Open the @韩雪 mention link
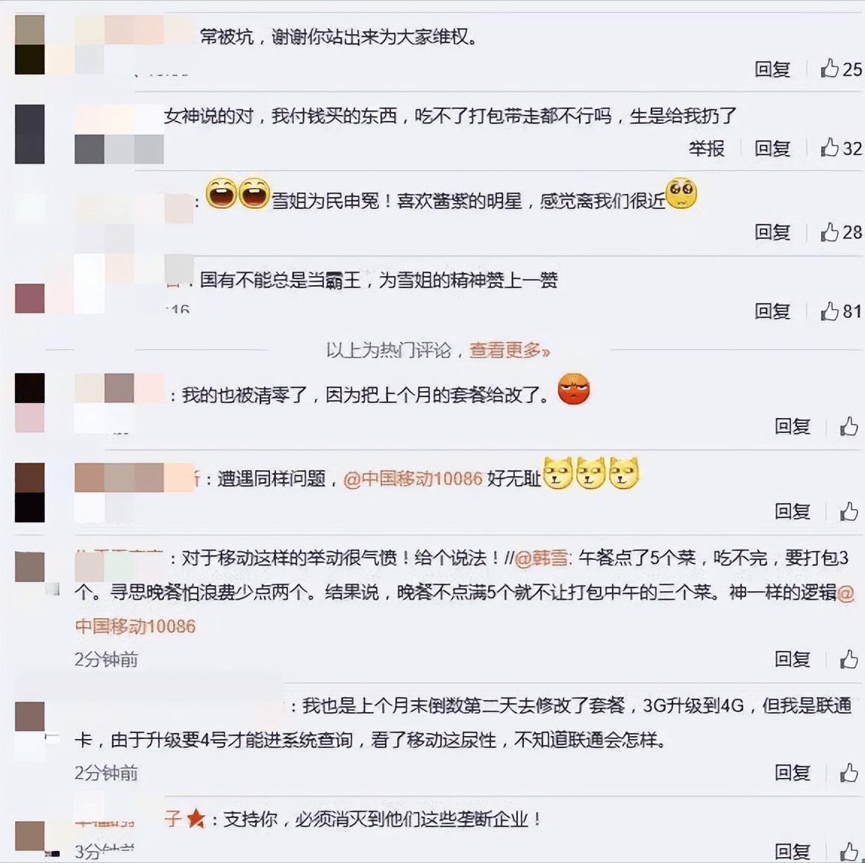The width and height of the screenshot is (865, 863). click(541, 558)
